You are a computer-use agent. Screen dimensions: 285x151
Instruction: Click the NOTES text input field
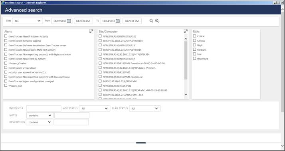pyautogui.click(x=72, y=115)
